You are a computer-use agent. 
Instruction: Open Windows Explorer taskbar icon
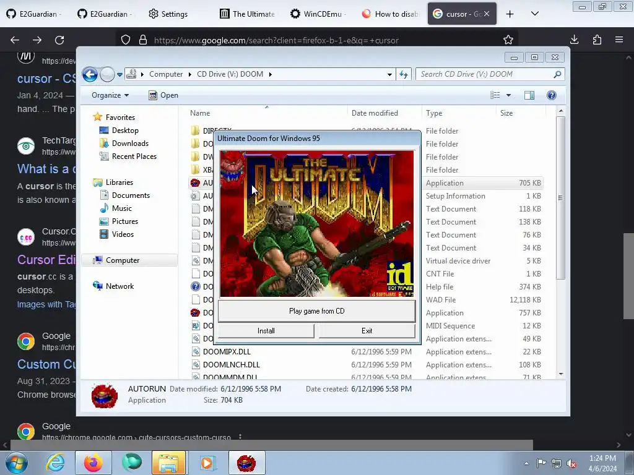(x=169, y=463)
